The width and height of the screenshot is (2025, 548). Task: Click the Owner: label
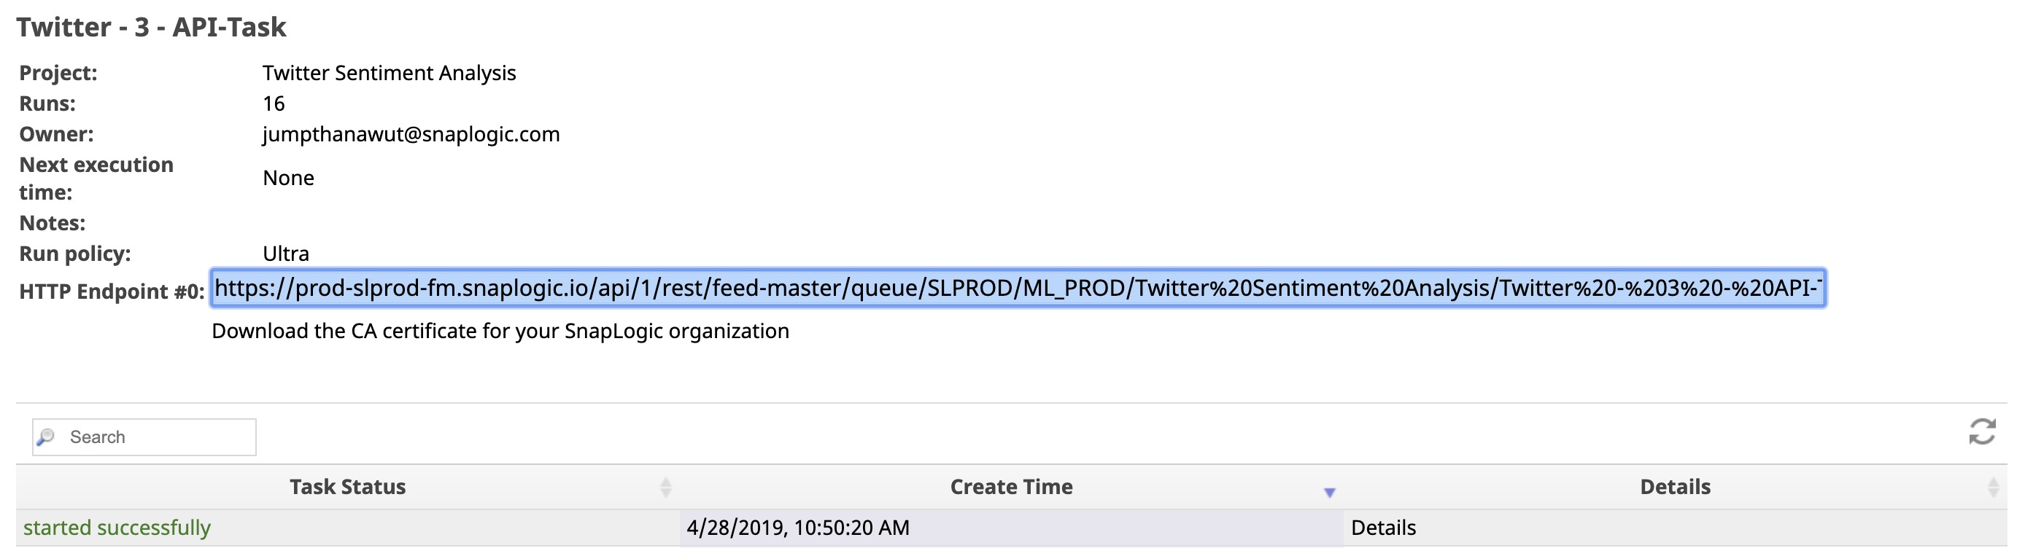(x=56, y=134)
